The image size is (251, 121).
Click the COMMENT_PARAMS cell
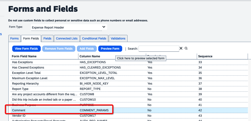click(94, 110)
